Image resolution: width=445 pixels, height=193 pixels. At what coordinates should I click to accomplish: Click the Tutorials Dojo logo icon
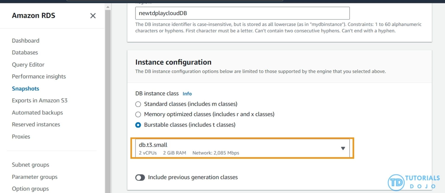point(396,182)
